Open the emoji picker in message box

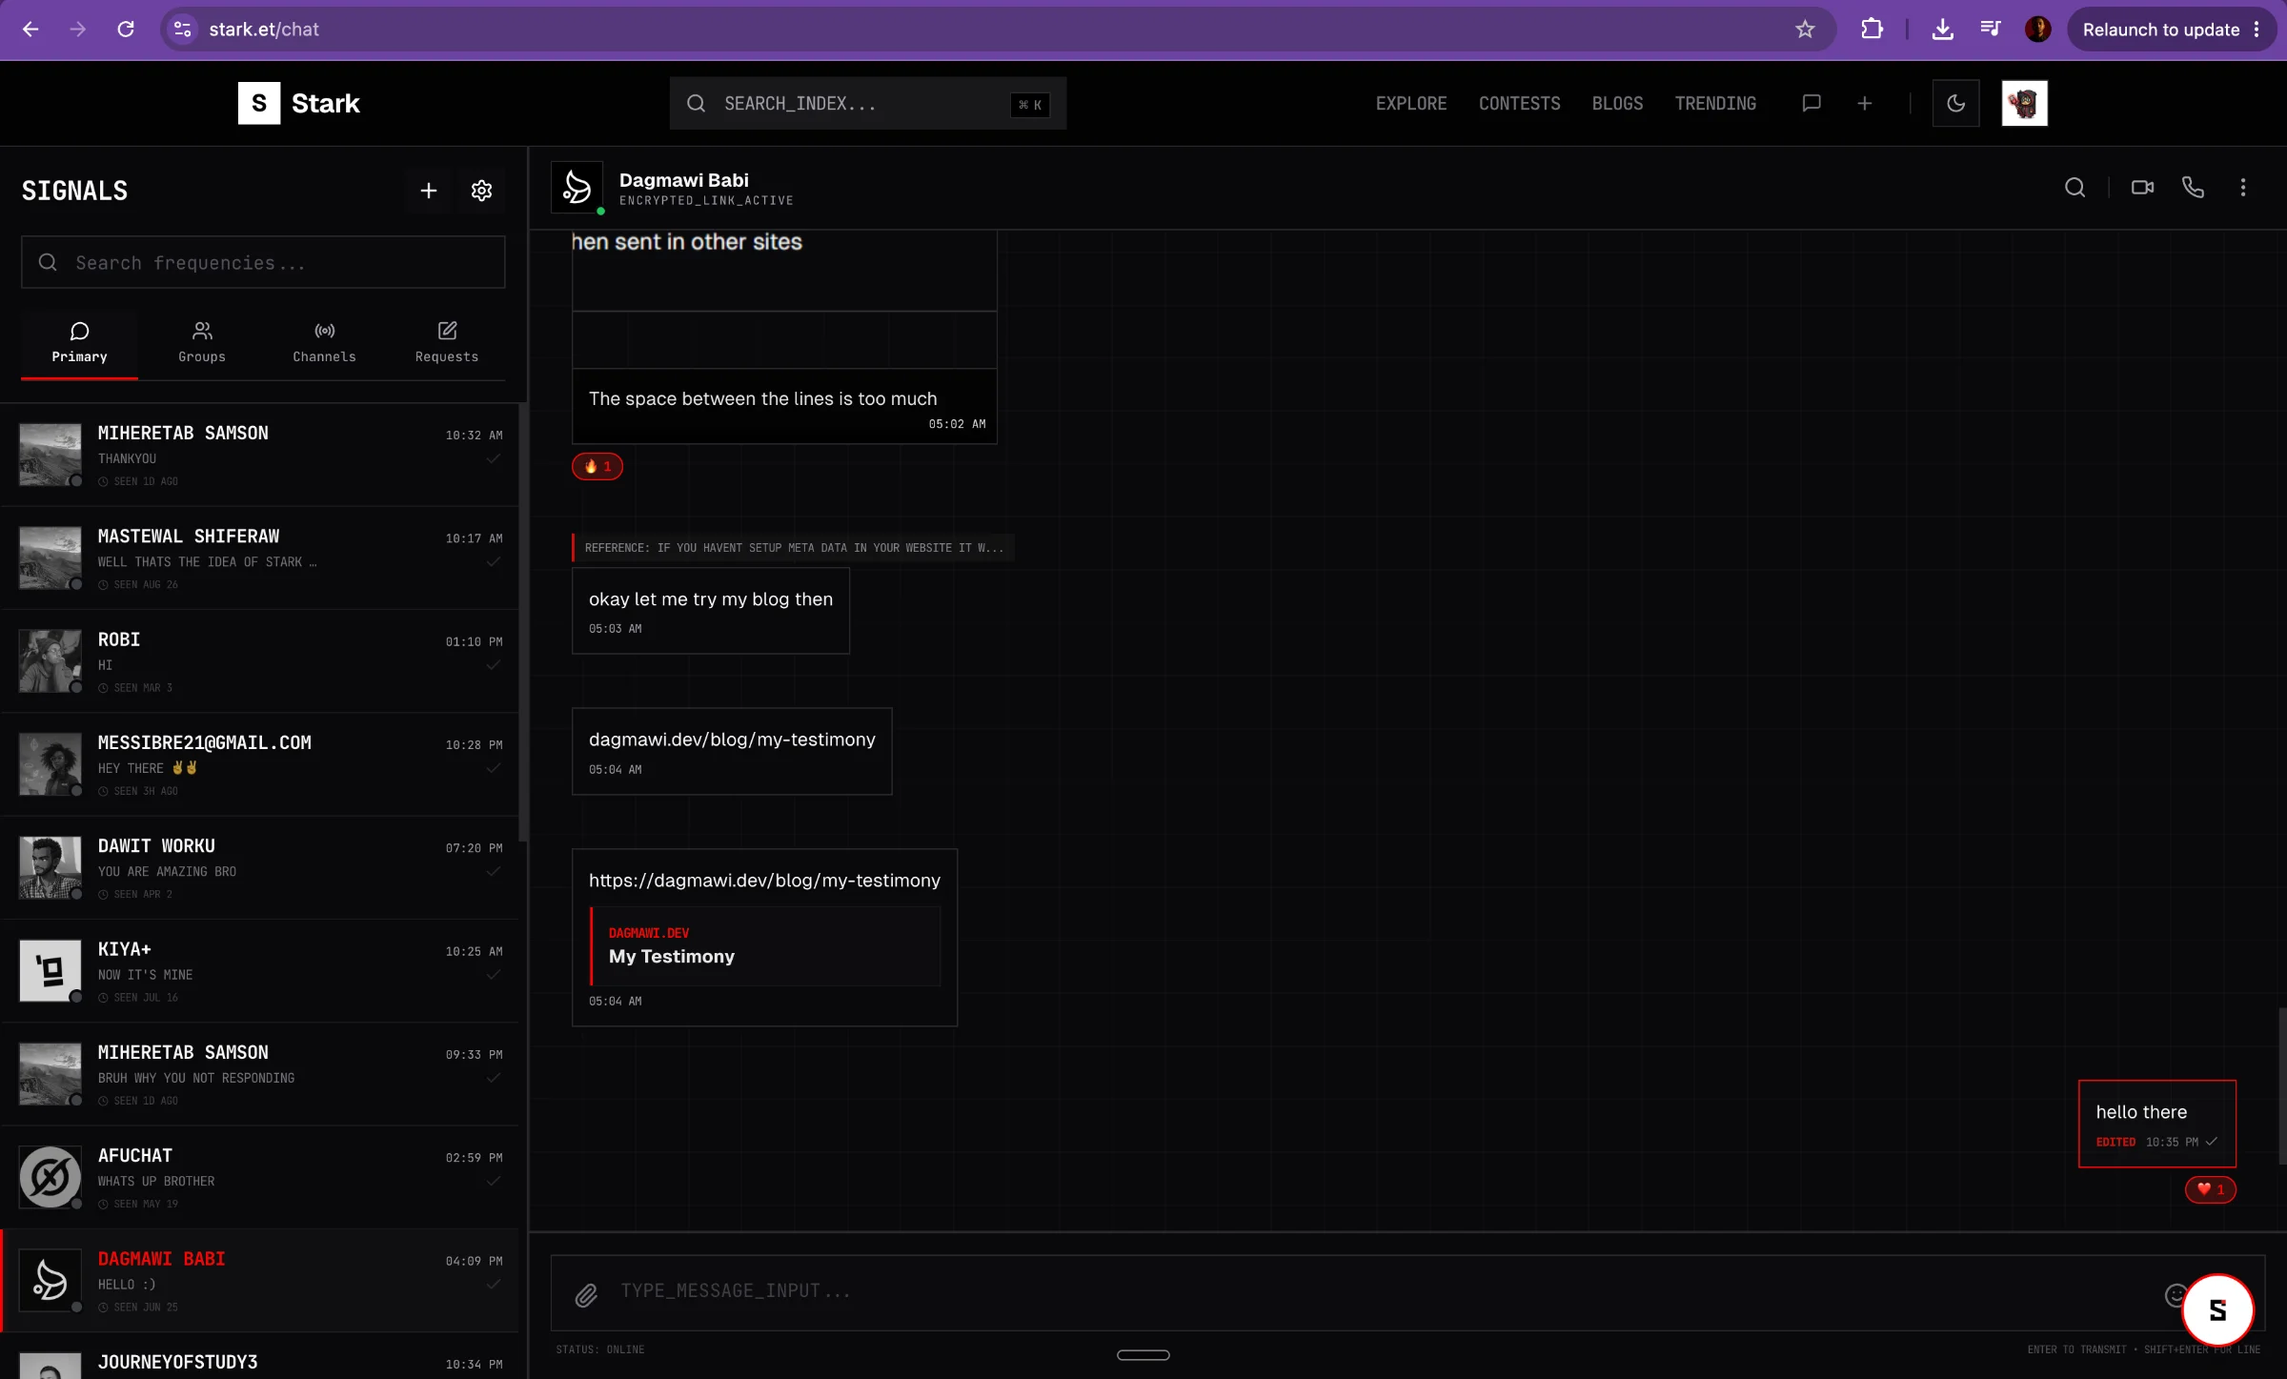tap(2176, 1295)
